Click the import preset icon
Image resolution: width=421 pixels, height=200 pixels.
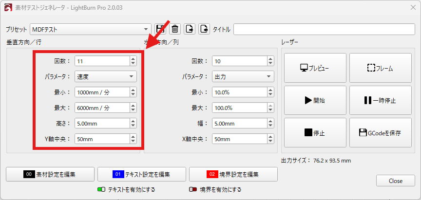[x=205, y=29]
